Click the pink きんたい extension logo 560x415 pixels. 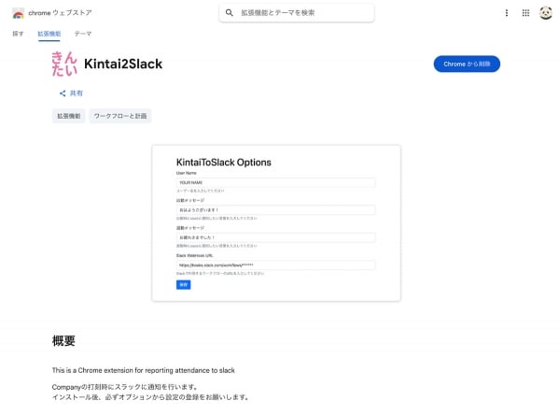pos(64,64)
